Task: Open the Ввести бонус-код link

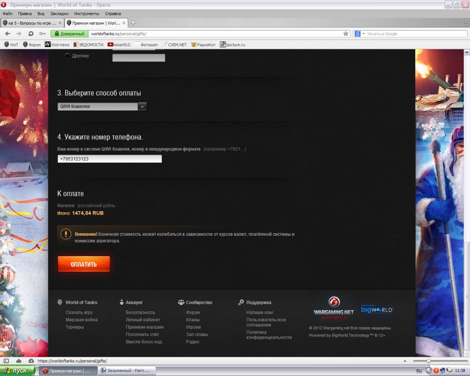Action: (144, 342)
